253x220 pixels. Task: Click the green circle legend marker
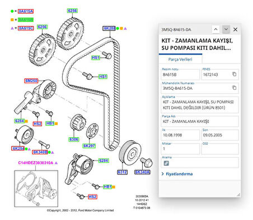click(12, 11)
